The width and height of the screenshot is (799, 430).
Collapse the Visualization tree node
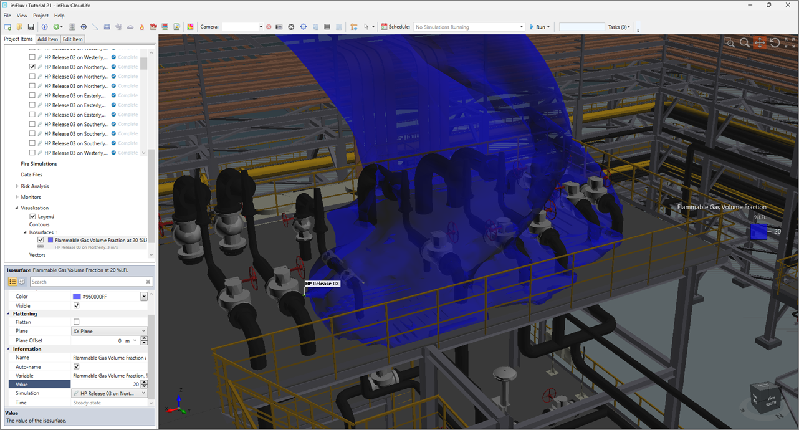pyautogui.click(x=17, y=208)
